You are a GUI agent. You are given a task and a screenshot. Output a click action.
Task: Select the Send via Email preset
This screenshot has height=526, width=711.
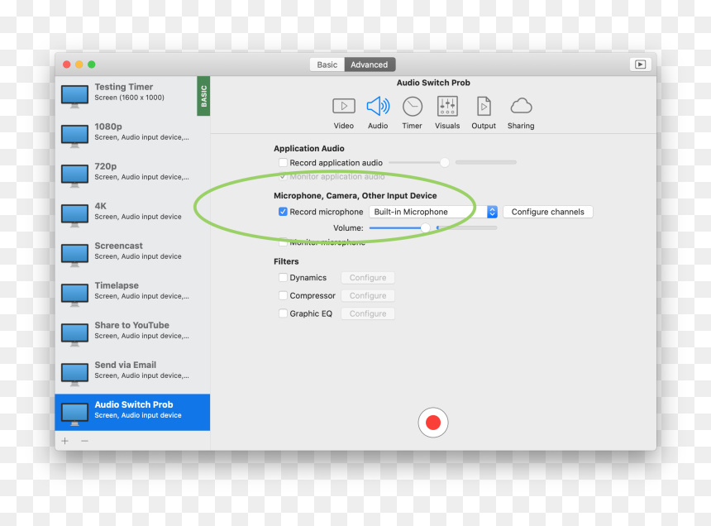point(132,374)
